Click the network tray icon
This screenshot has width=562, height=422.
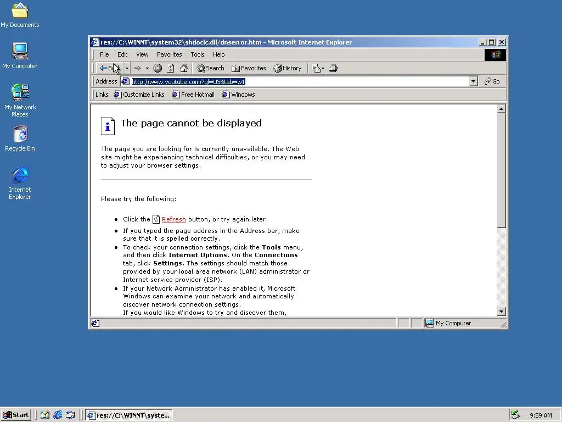pos(516,415)
